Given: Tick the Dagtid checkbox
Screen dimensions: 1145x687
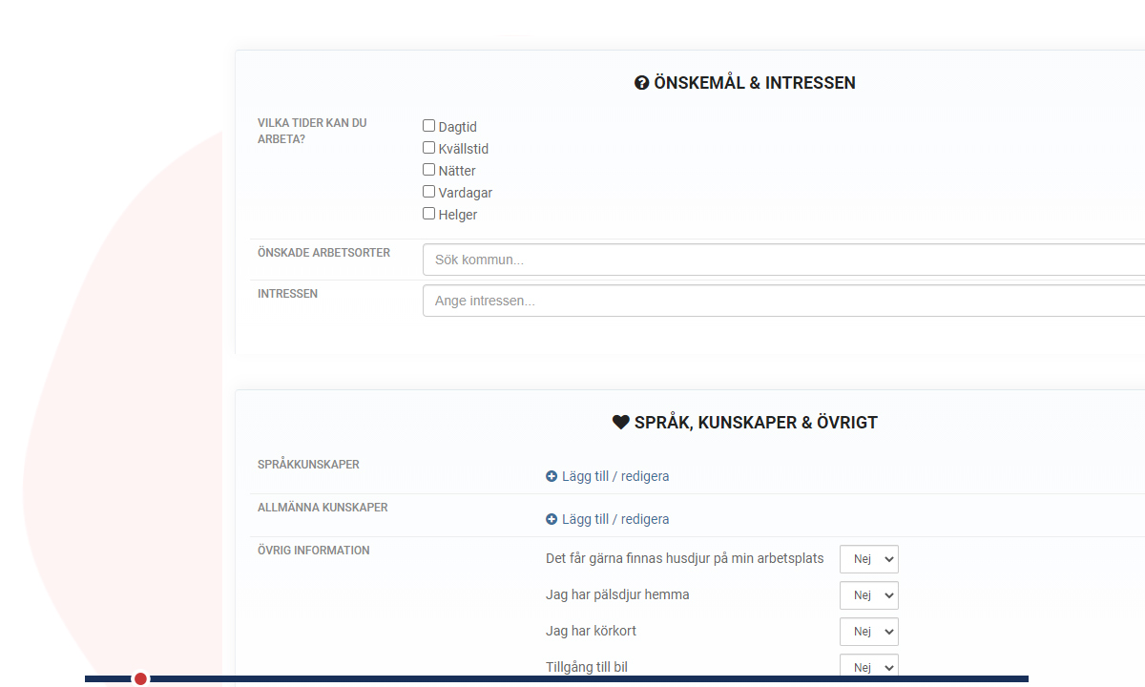Looking at the screenshot, I should click(429, 126).
